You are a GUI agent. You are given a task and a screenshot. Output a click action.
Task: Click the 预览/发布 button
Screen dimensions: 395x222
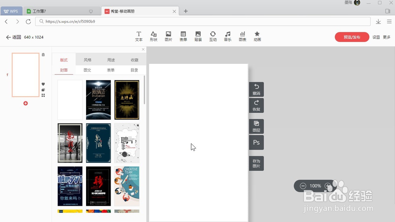(x=352, y=37)
